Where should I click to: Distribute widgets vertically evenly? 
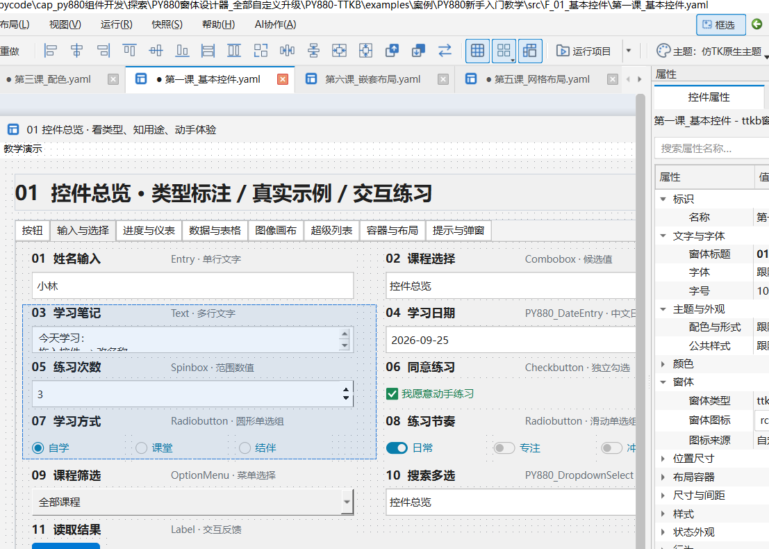pyautogui.click(x=313, y=51)
